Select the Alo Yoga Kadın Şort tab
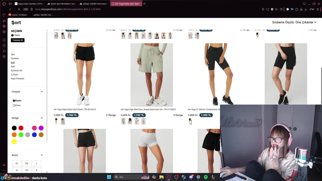322x181 pixels. (x=126, y=4)
